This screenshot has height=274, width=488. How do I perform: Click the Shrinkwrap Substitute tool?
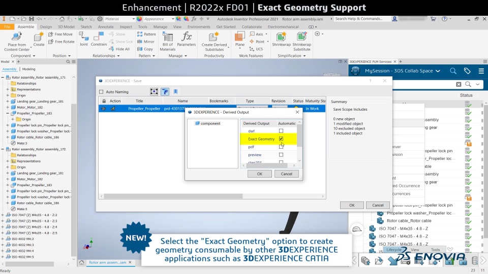[x=301, y=42]
